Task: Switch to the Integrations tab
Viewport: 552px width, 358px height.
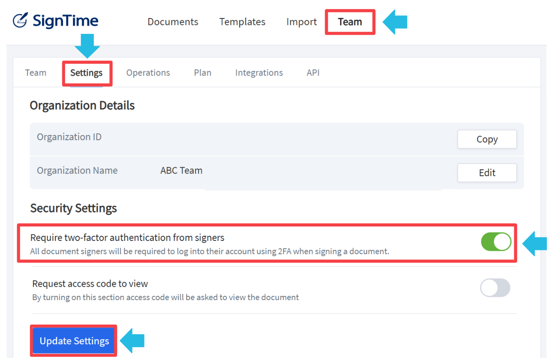Action: tap(259, 73)
